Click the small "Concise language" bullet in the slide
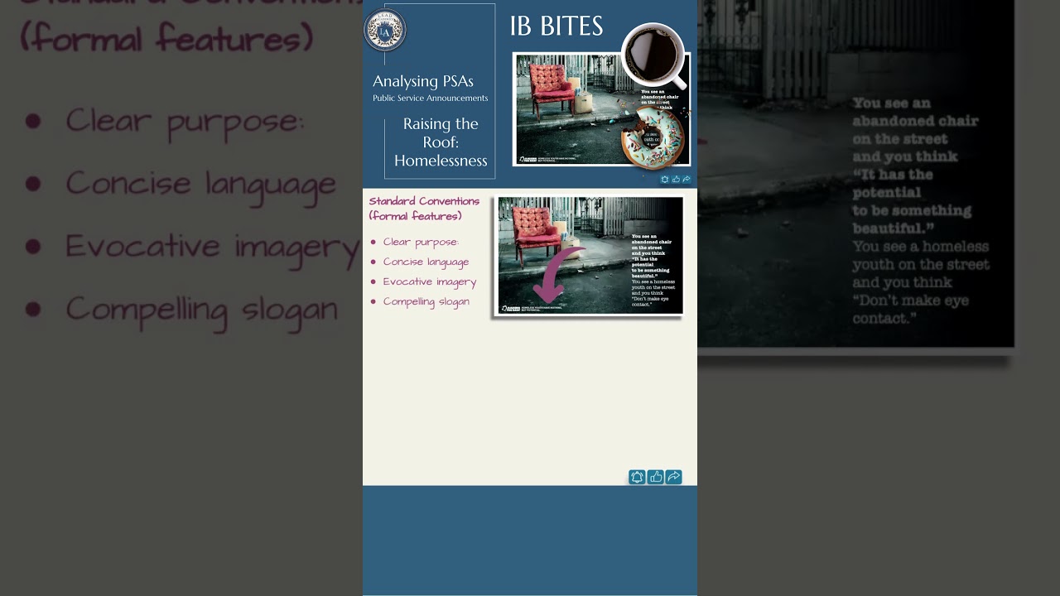The height and width of the screenshot is (596, 1060). point(426,262)
